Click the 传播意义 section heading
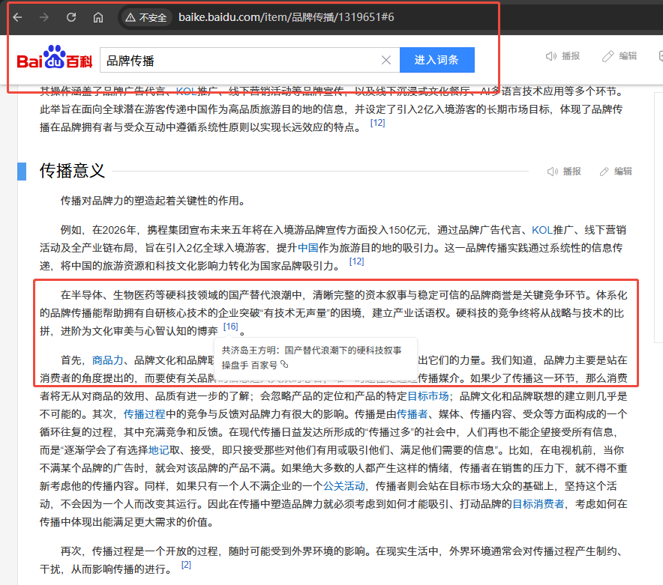663x585 pixels. point(72,171)
